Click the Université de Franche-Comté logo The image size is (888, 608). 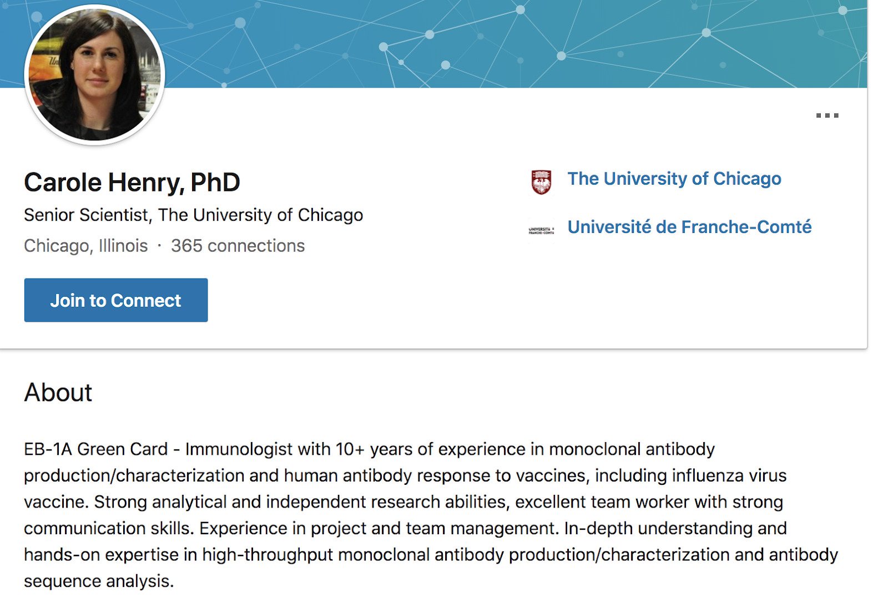click(x=541, y=230)
